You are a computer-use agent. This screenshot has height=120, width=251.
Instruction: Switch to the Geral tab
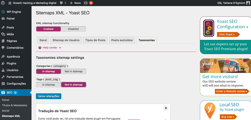point(43,40)
